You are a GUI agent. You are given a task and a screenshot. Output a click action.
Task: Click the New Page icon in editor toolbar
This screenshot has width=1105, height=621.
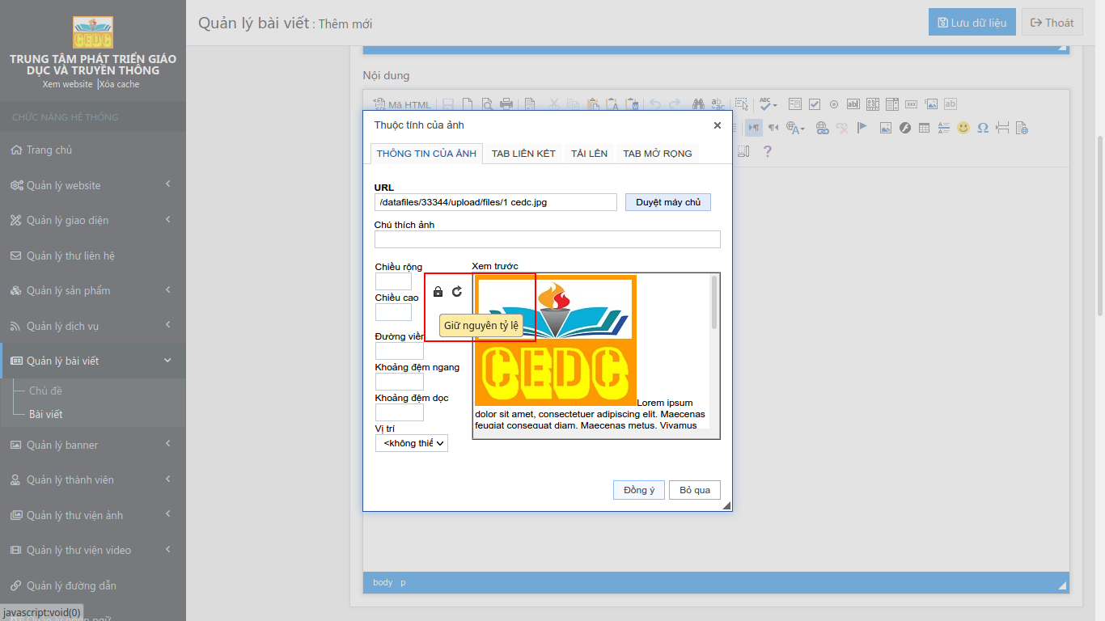tap(468, 104)
